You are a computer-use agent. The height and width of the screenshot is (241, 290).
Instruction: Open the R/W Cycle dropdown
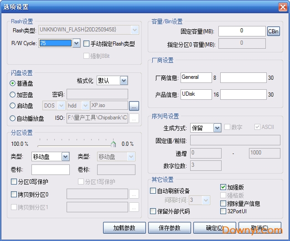tap(76, 43)
